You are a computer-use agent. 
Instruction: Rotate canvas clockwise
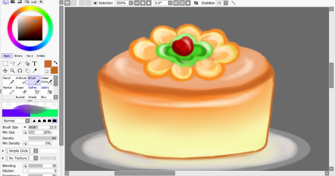pyautogui.click(x=182, y=3)
